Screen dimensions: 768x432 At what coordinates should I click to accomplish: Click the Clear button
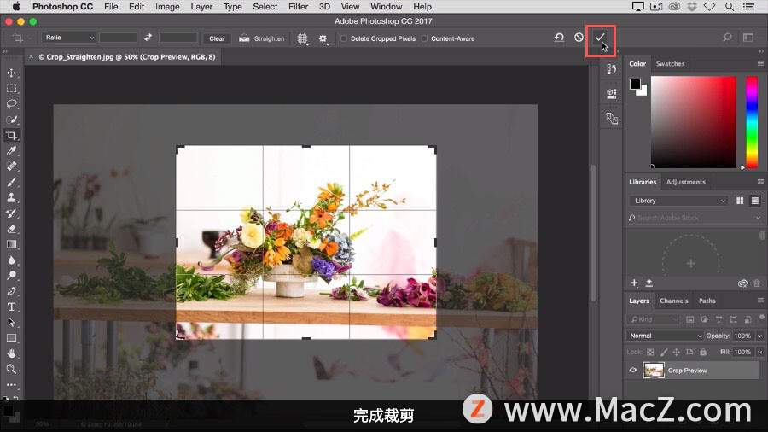[217, 38]
